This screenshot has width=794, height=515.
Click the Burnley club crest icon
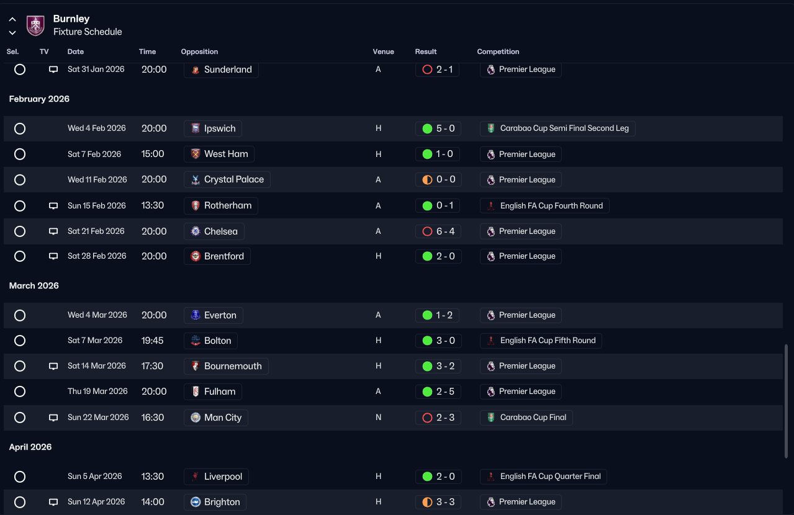click(35, 25)
